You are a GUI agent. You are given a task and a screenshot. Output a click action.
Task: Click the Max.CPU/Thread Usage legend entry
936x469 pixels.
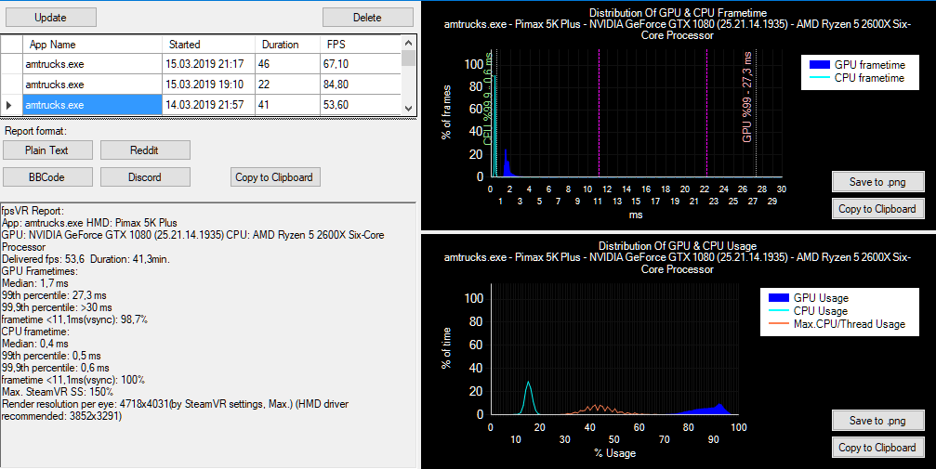[x=837, y=324]
